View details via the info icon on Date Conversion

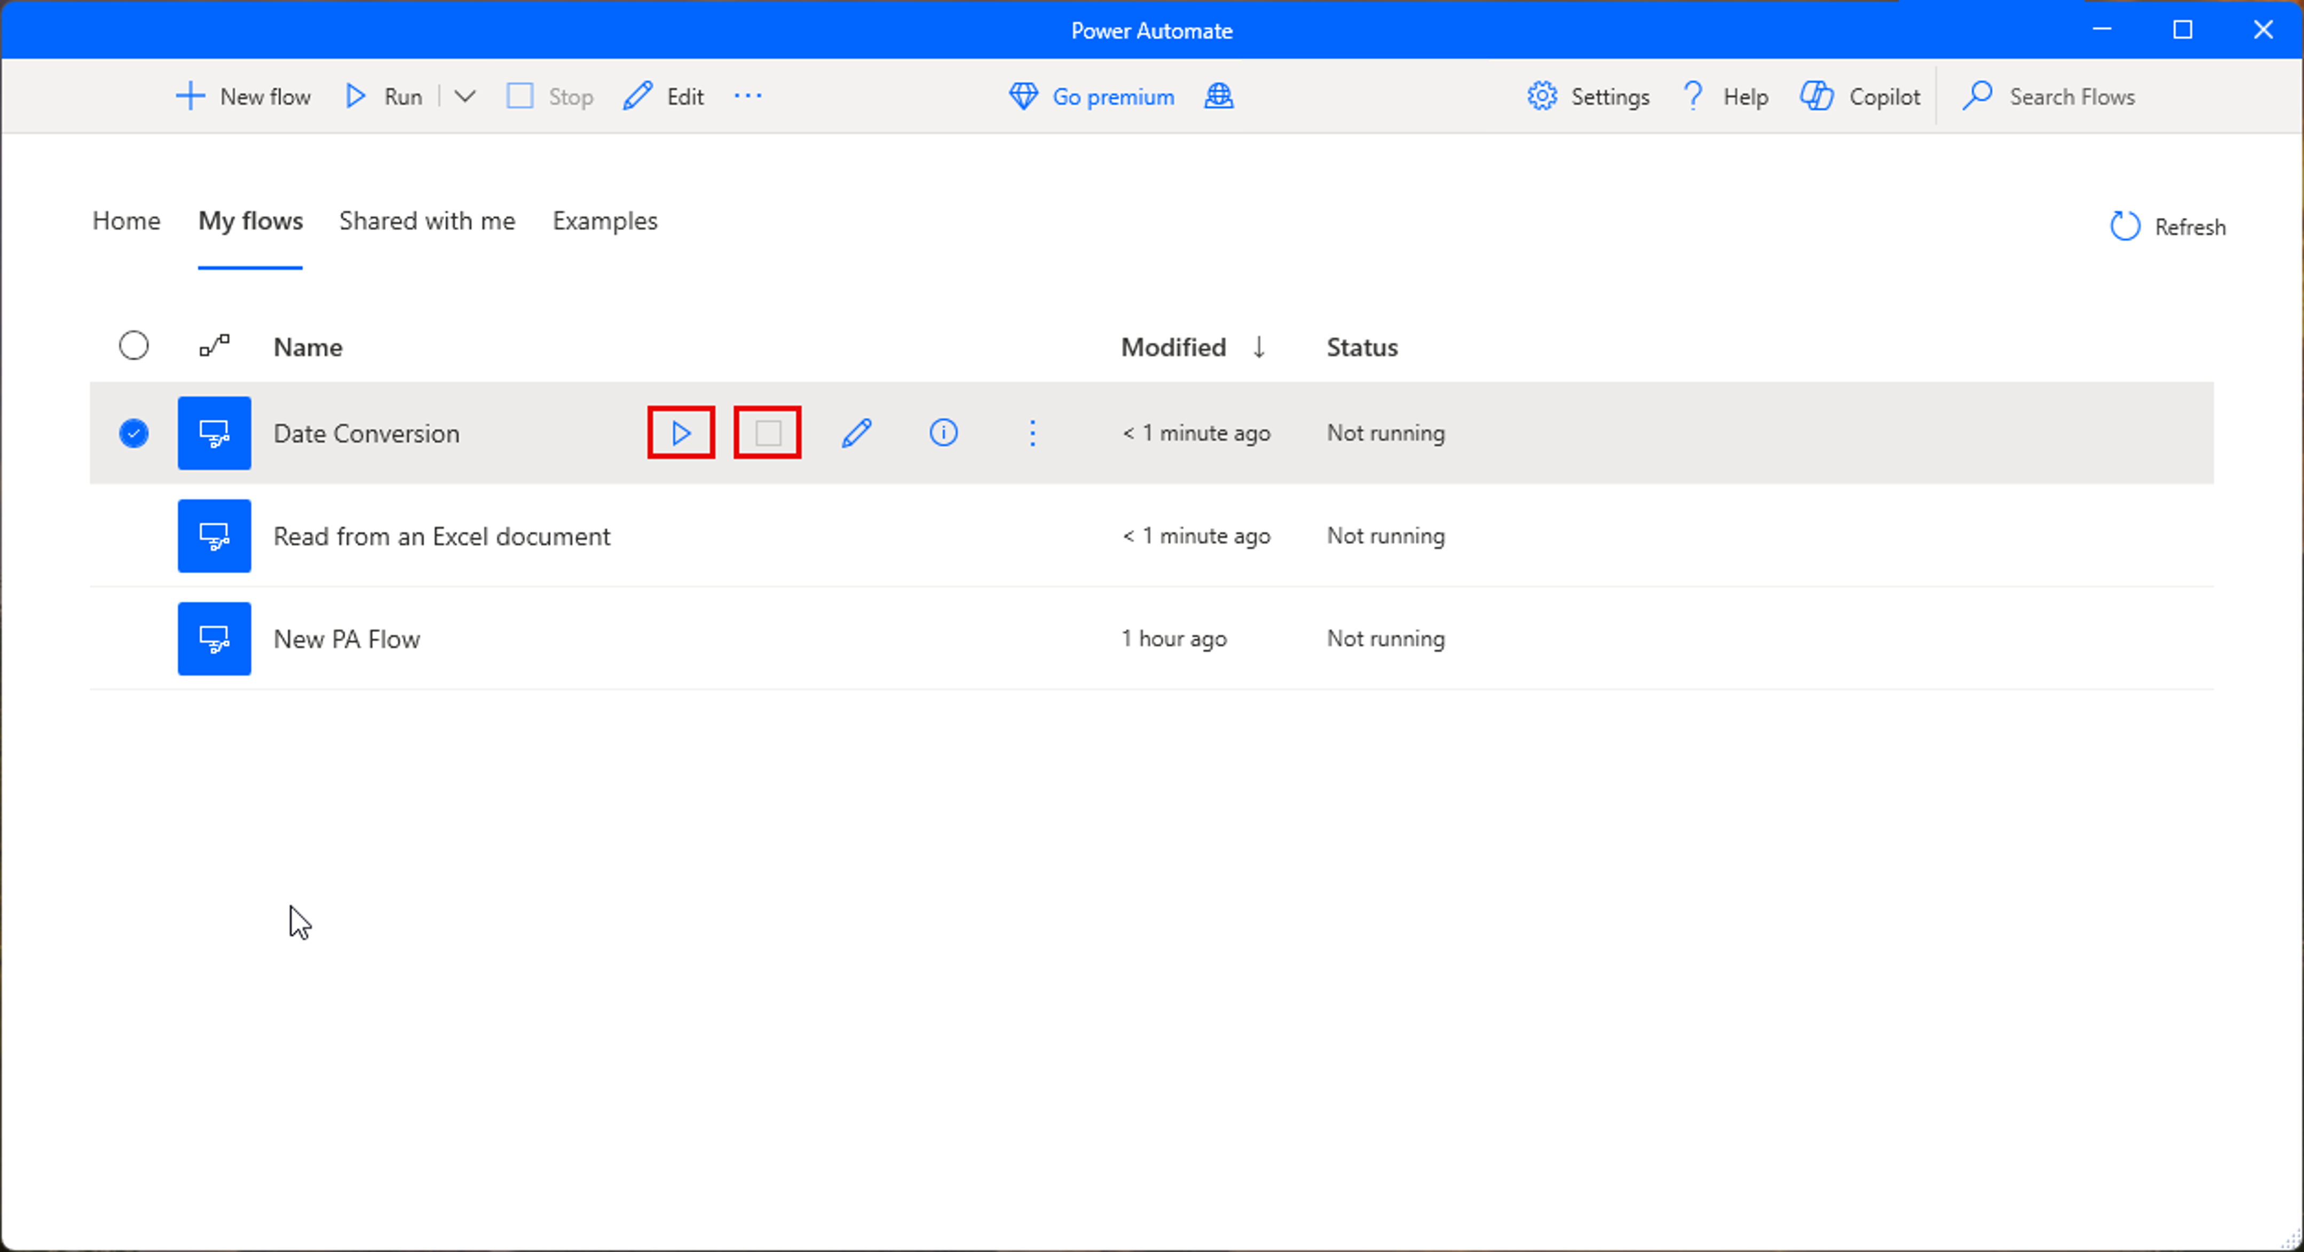(943, 433)
